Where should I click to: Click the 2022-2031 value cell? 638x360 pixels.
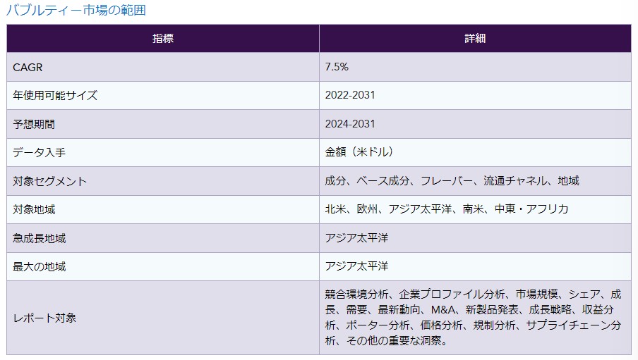350,96
